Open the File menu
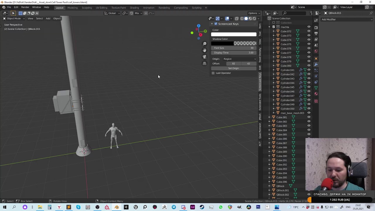This screenshot has height=211, width=375. [x=9, y=7]
